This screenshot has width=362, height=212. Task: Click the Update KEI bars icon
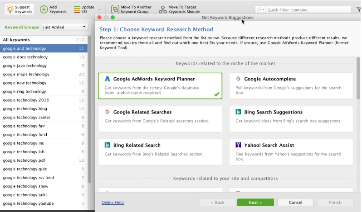[x=77, y=9]
